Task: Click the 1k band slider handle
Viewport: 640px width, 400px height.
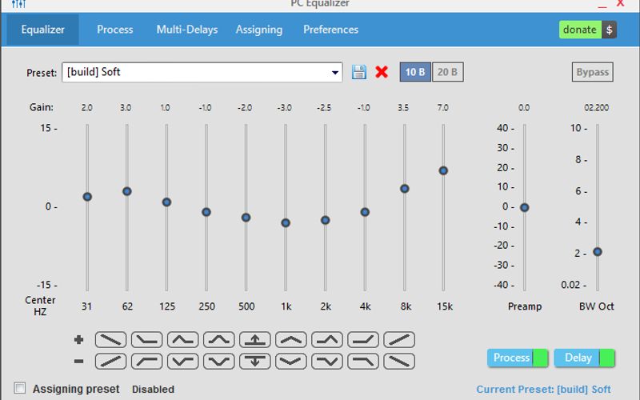Action: pos(286,223)
